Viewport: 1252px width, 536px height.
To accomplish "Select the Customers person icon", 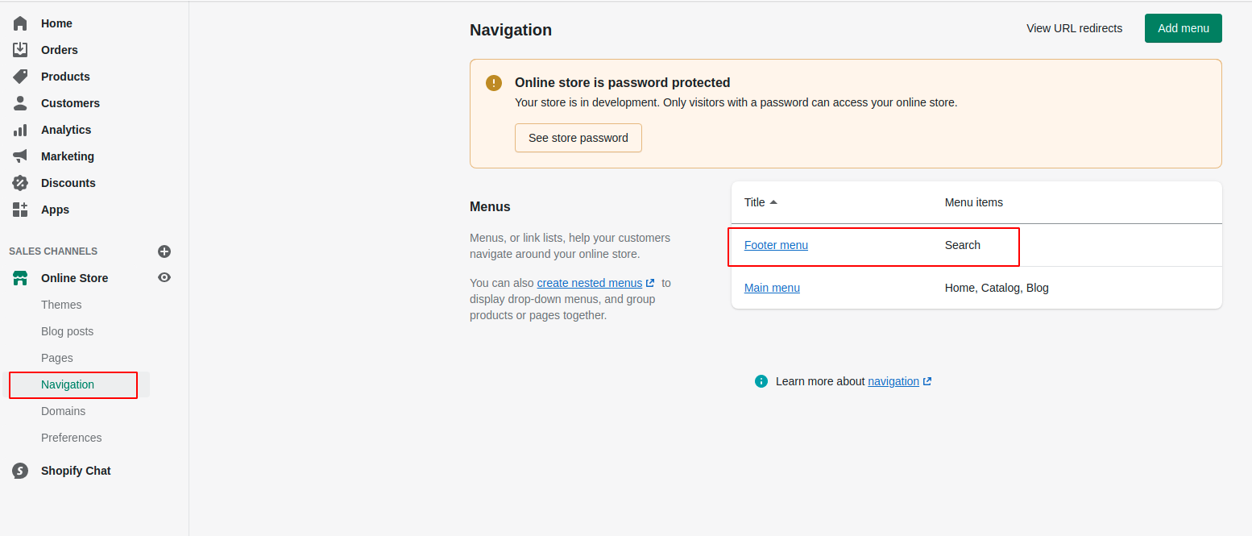I will pyautogui.click(x=20, y=103).
